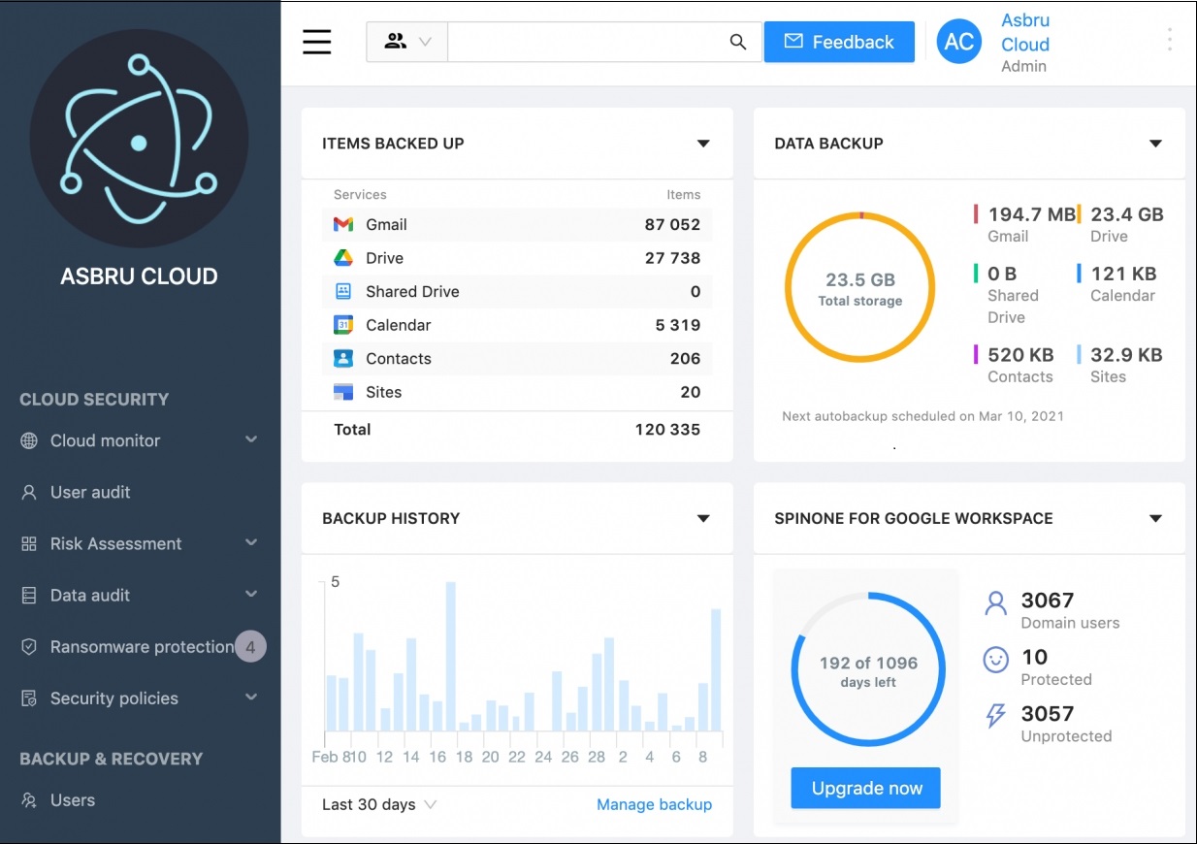Click the Calendar service icon
1197x844 pixels.
343,325
